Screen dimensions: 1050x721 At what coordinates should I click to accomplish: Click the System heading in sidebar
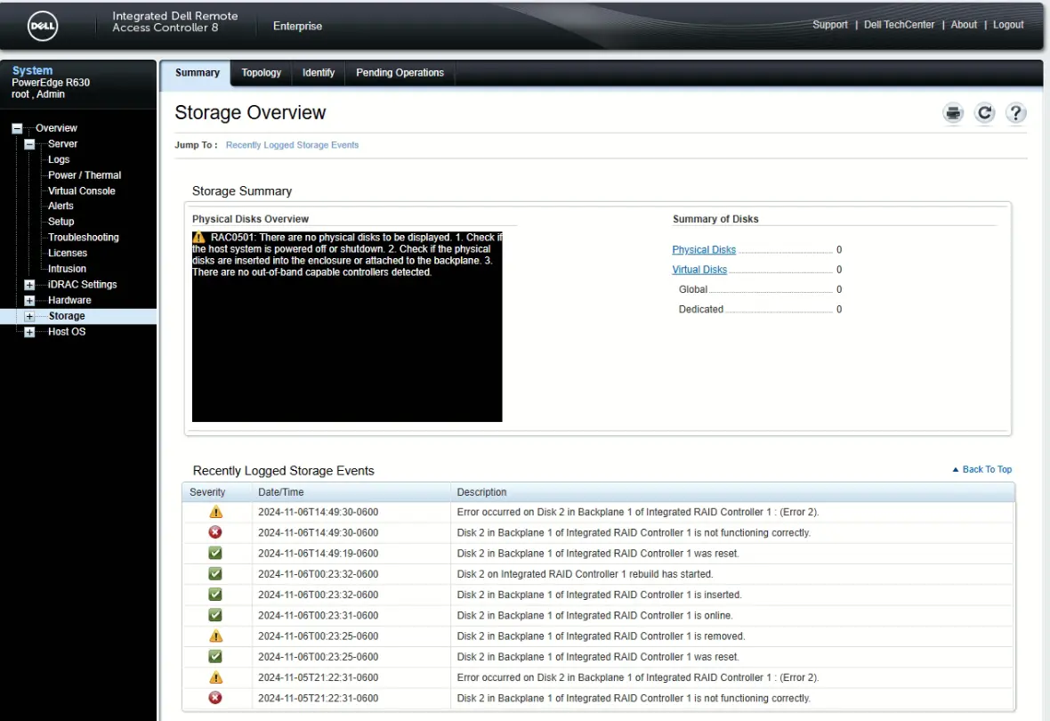(32, 70)
